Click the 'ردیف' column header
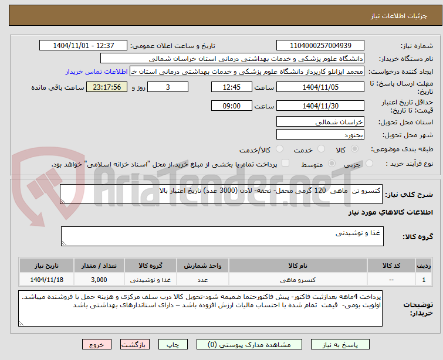The width and height of the screenshot is (443, 360). (424, 266)
